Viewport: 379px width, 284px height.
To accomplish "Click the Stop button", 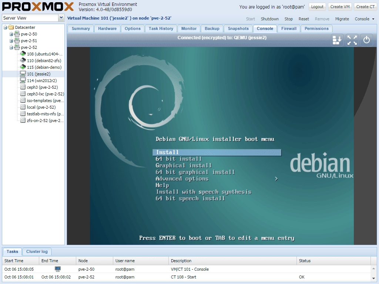I will point(289,19).
